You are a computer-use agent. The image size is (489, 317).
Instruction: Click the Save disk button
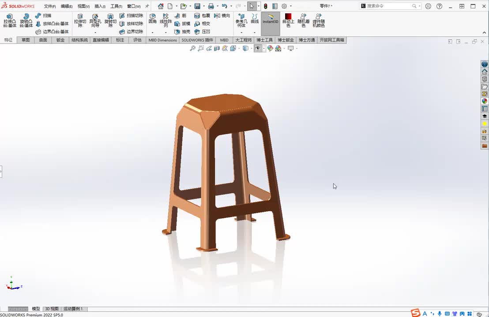(197, 6)
